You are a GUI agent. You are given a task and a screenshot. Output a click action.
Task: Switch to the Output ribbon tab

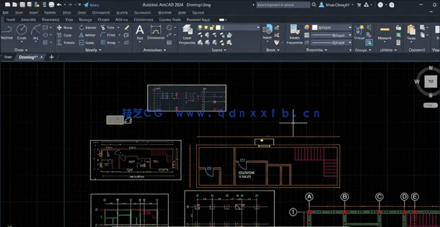tap(103, 20)
